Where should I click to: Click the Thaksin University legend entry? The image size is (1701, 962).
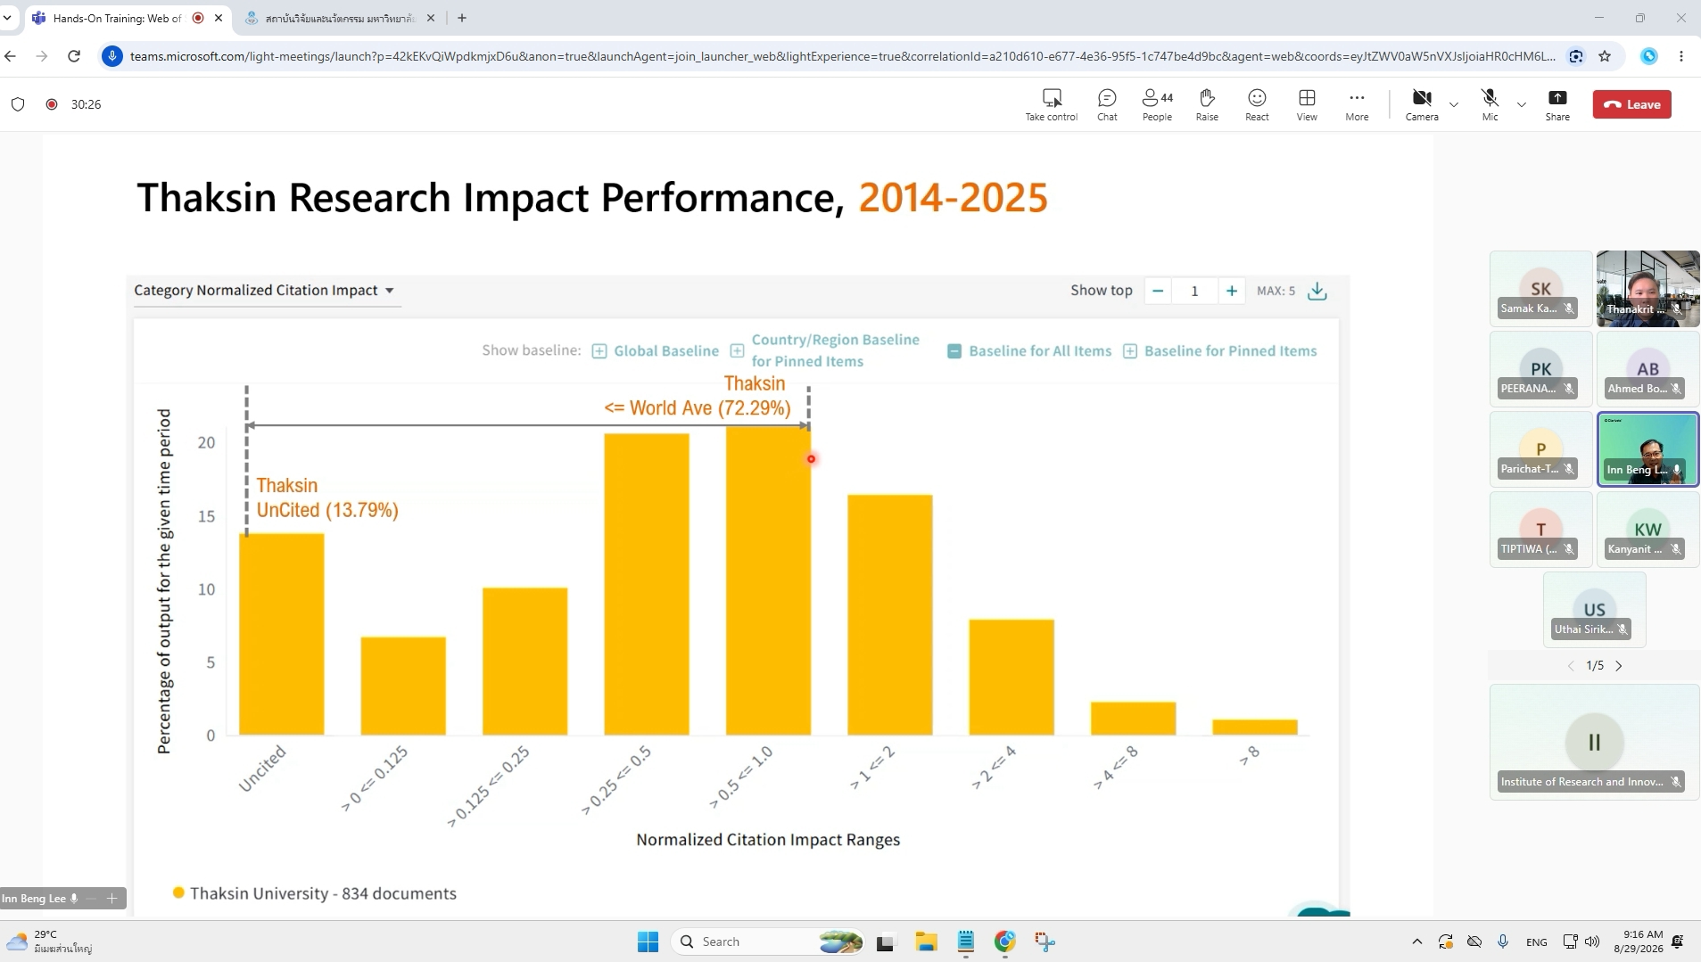click(x=315, y=893)
